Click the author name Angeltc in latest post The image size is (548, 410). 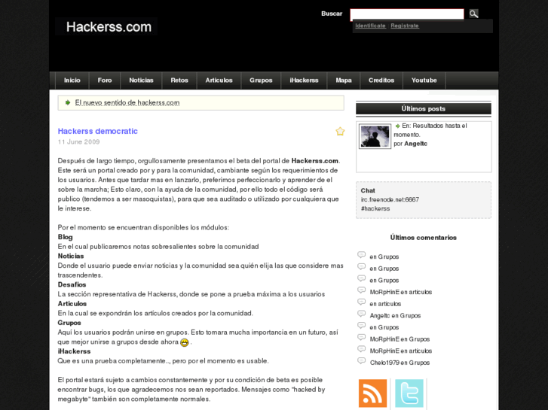pos(415,144)
